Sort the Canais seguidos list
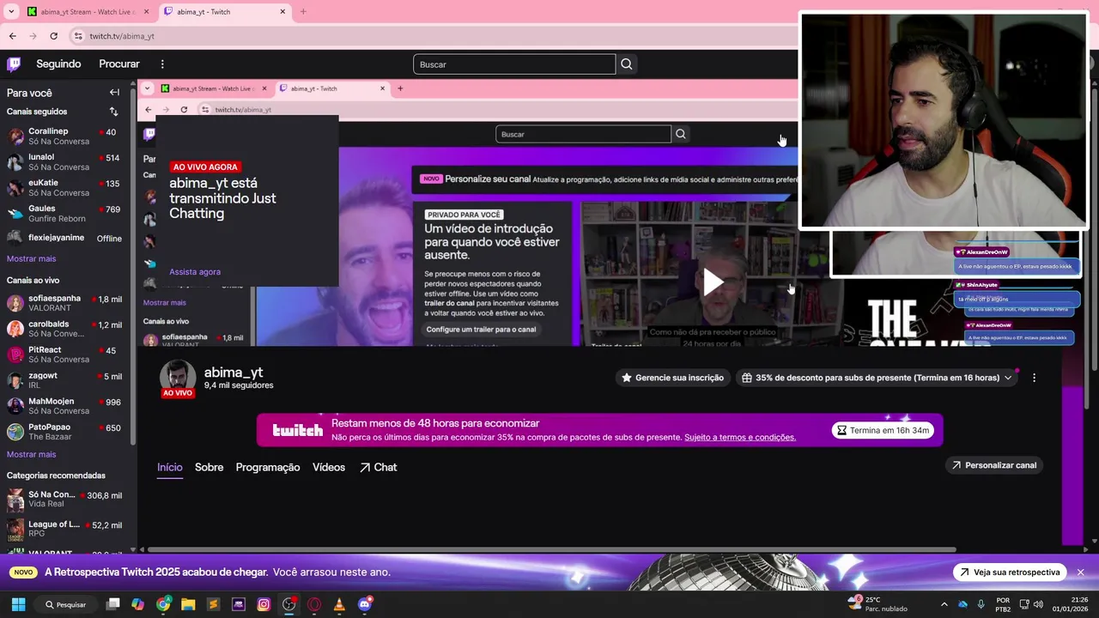 pos(113,112)
